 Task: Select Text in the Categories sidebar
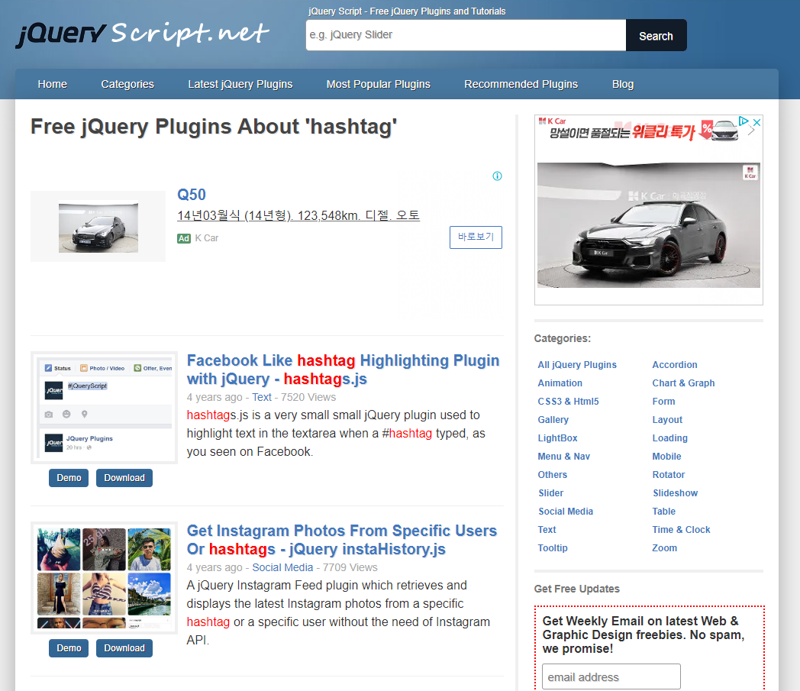(547, 530)
